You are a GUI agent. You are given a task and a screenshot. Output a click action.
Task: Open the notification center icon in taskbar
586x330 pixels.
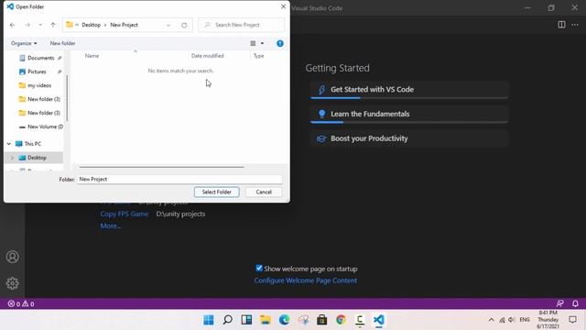pos(572,320)
